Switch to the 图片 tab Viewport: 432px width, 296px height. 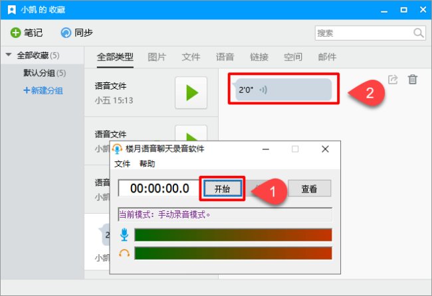[157, 57]
